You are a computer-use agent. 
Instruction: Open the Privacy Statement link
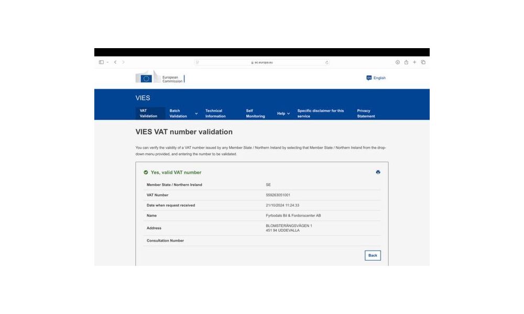[x=366, y=114]
